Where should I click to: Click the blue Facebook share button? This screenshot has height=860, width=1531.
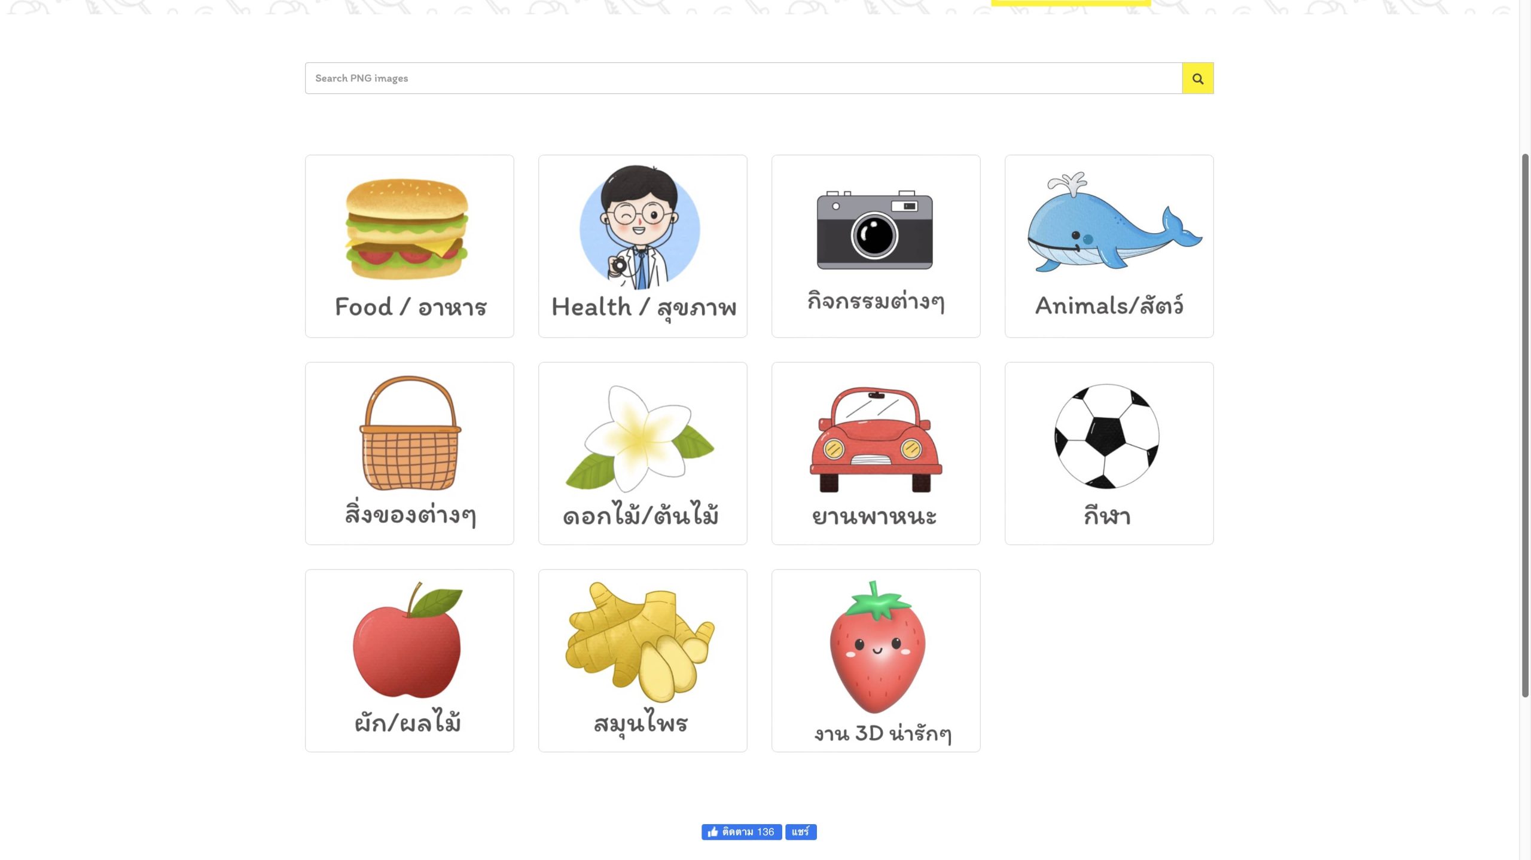click(x=801, y=832)
